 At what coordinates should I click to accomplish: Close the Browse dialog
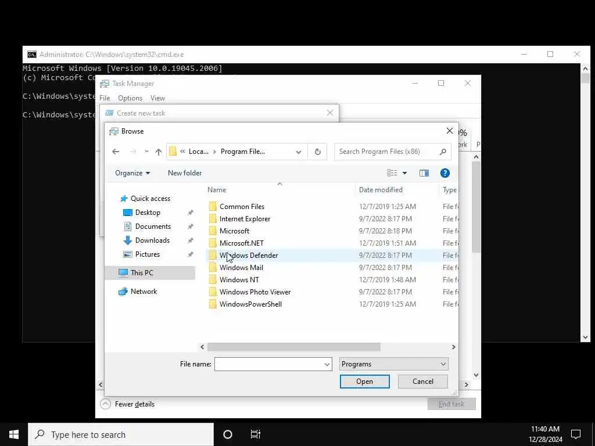coord(450,131)
